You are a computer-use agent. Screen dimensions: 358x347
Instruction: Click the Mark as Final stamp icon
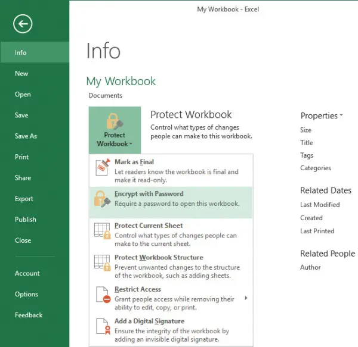103,167
